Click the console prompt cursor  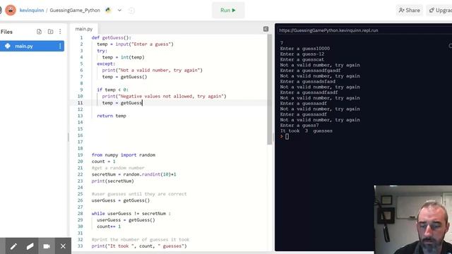click(x=287, y=136)
